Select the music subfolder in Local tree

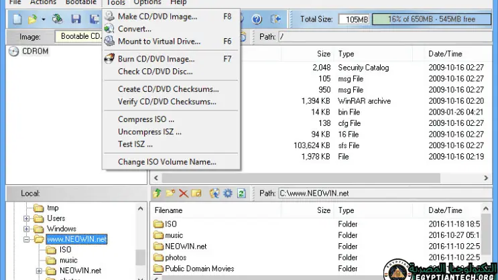point(68,261)
